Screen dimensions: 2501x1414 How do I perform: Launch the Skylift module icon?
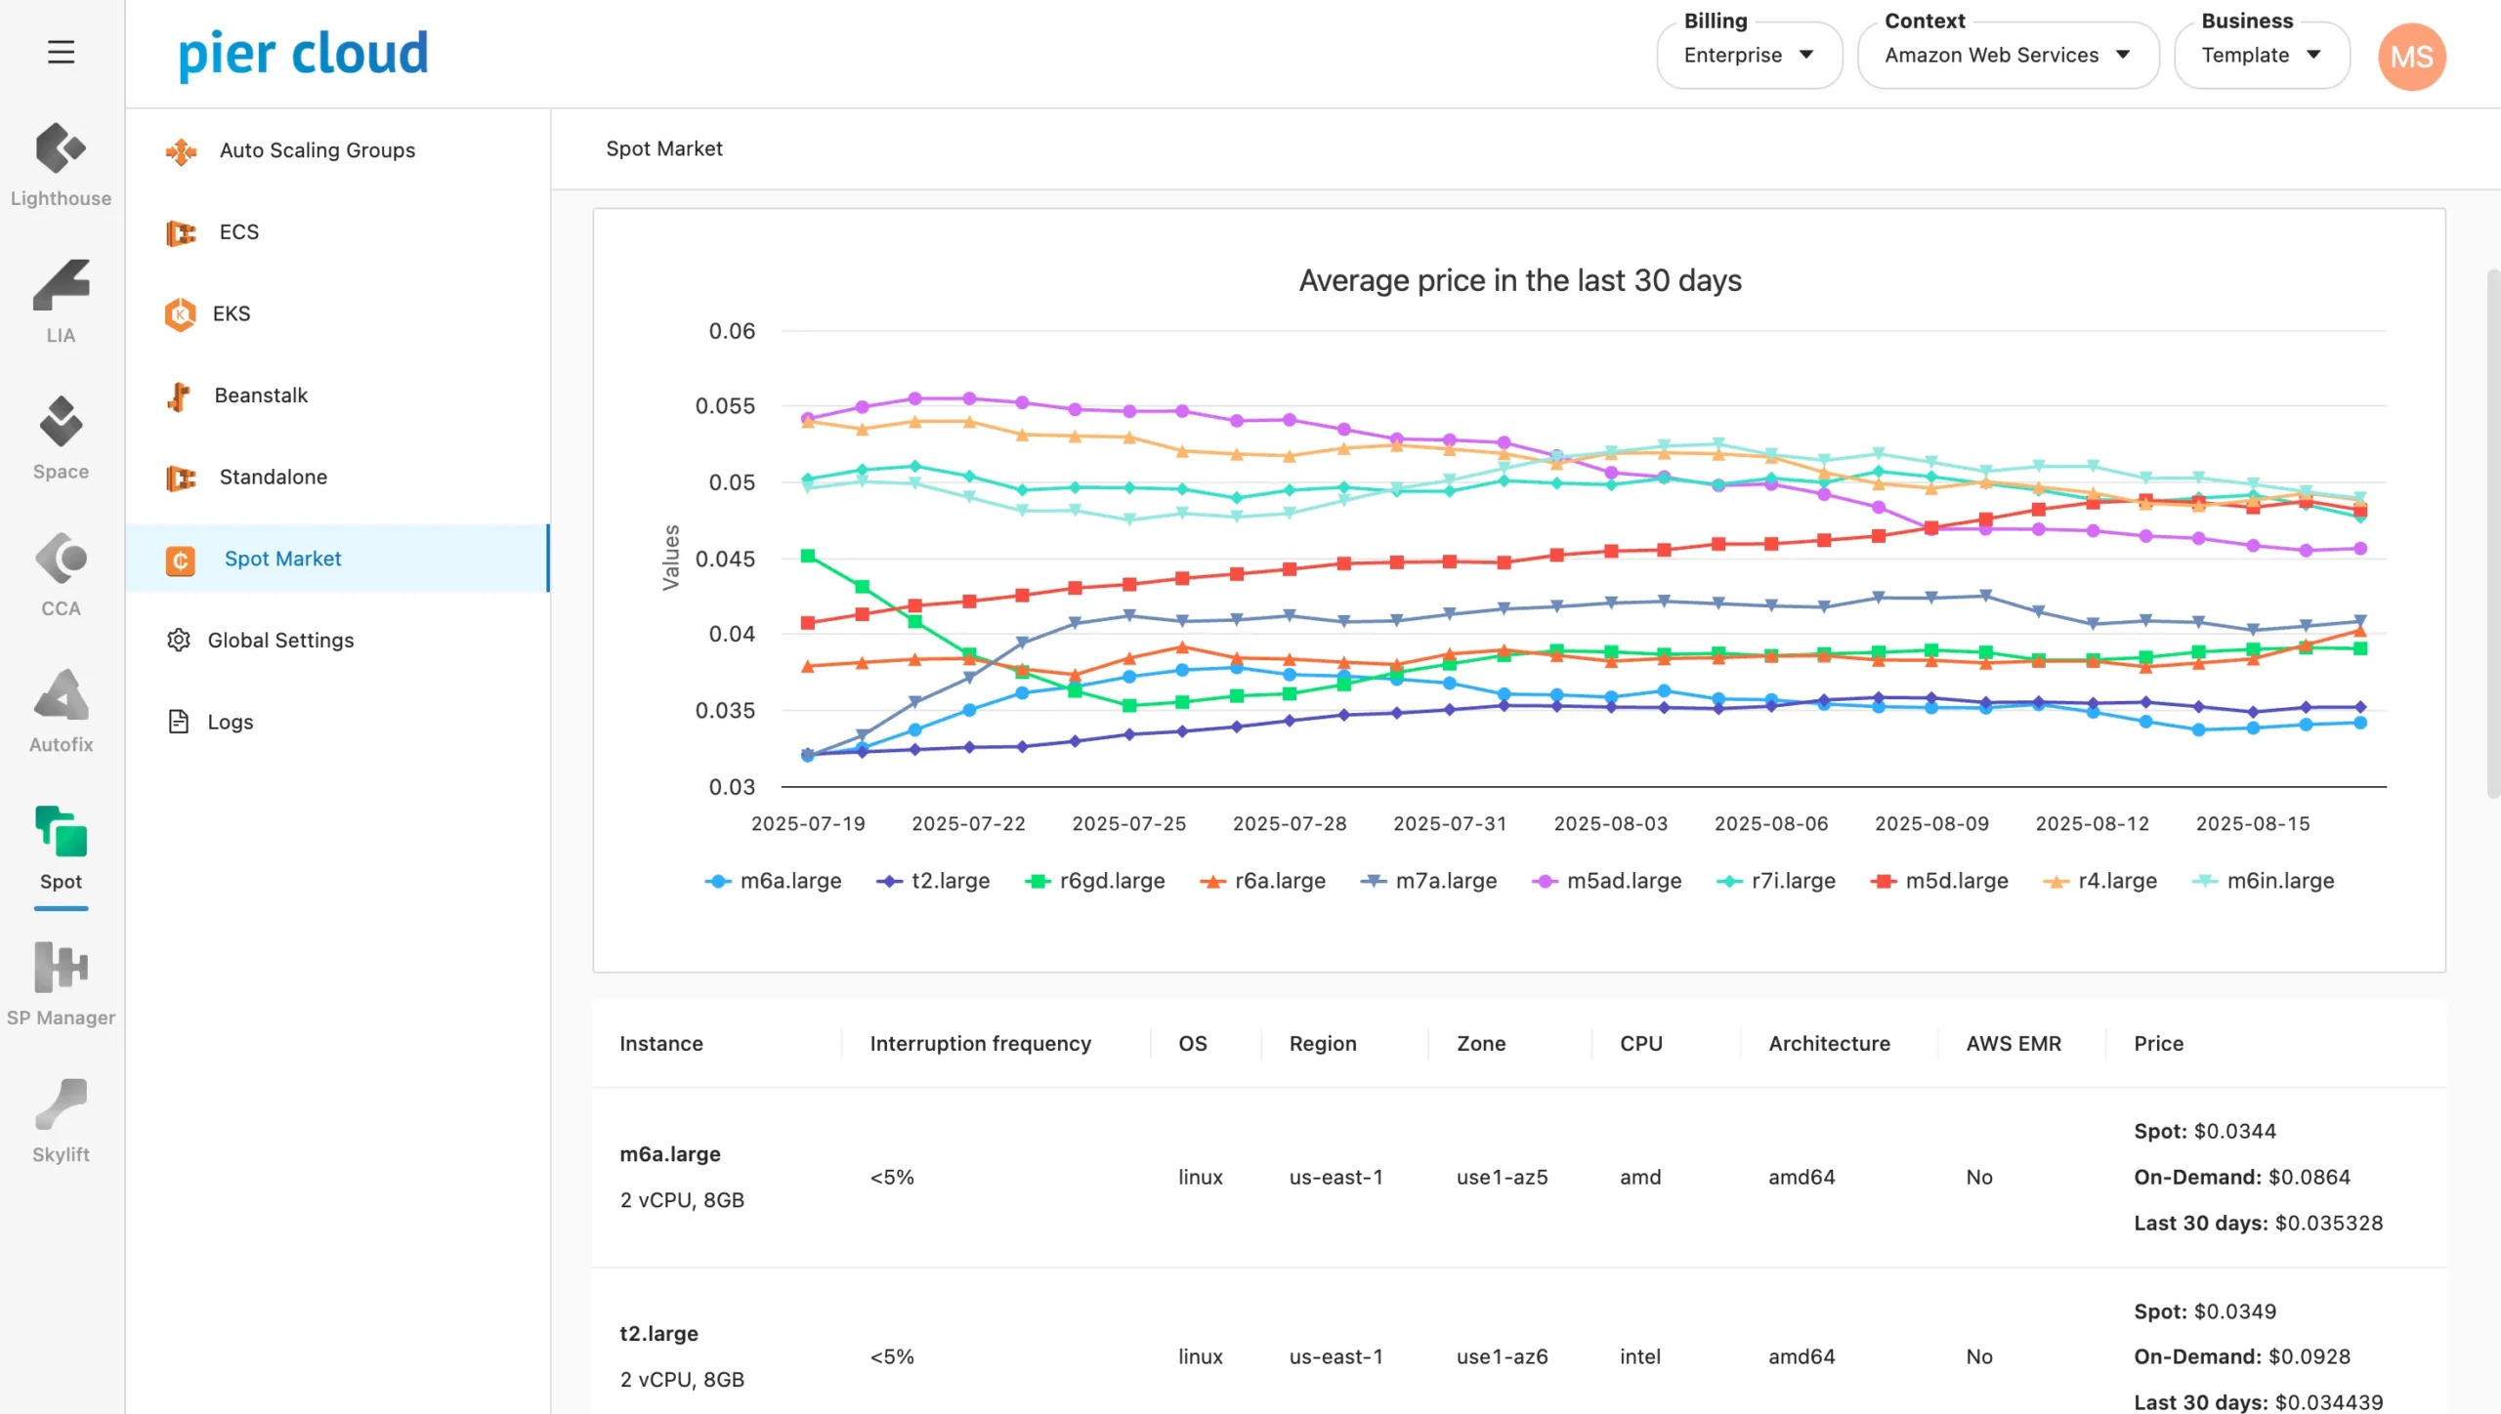(x=61, y=1104)
